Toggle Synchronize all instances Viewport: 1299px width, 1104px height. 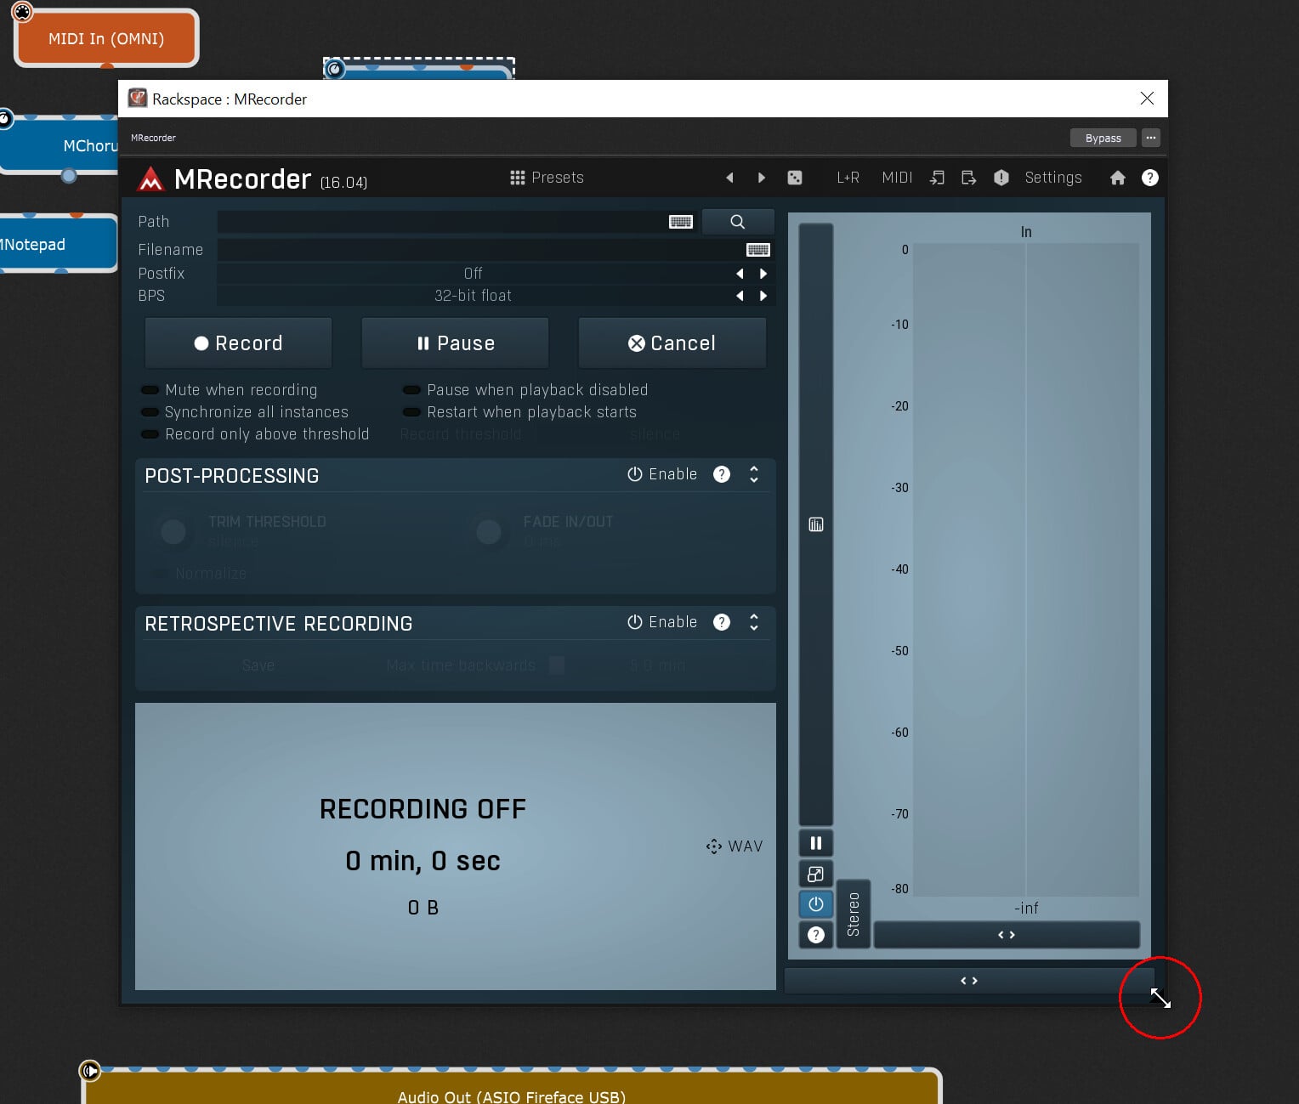(x=150, y=412)
